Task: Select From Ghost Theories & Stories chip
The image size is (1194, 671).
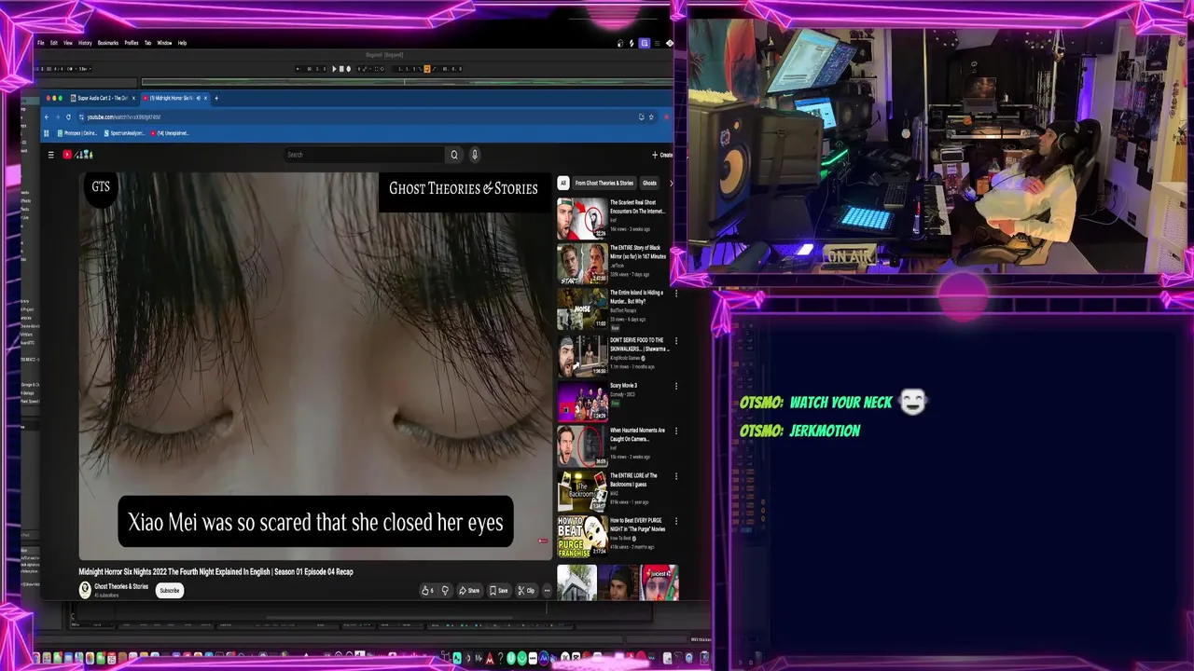Action: coord(604,183)
